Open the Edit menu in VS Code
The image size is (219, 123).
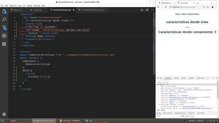click(6, 6)
